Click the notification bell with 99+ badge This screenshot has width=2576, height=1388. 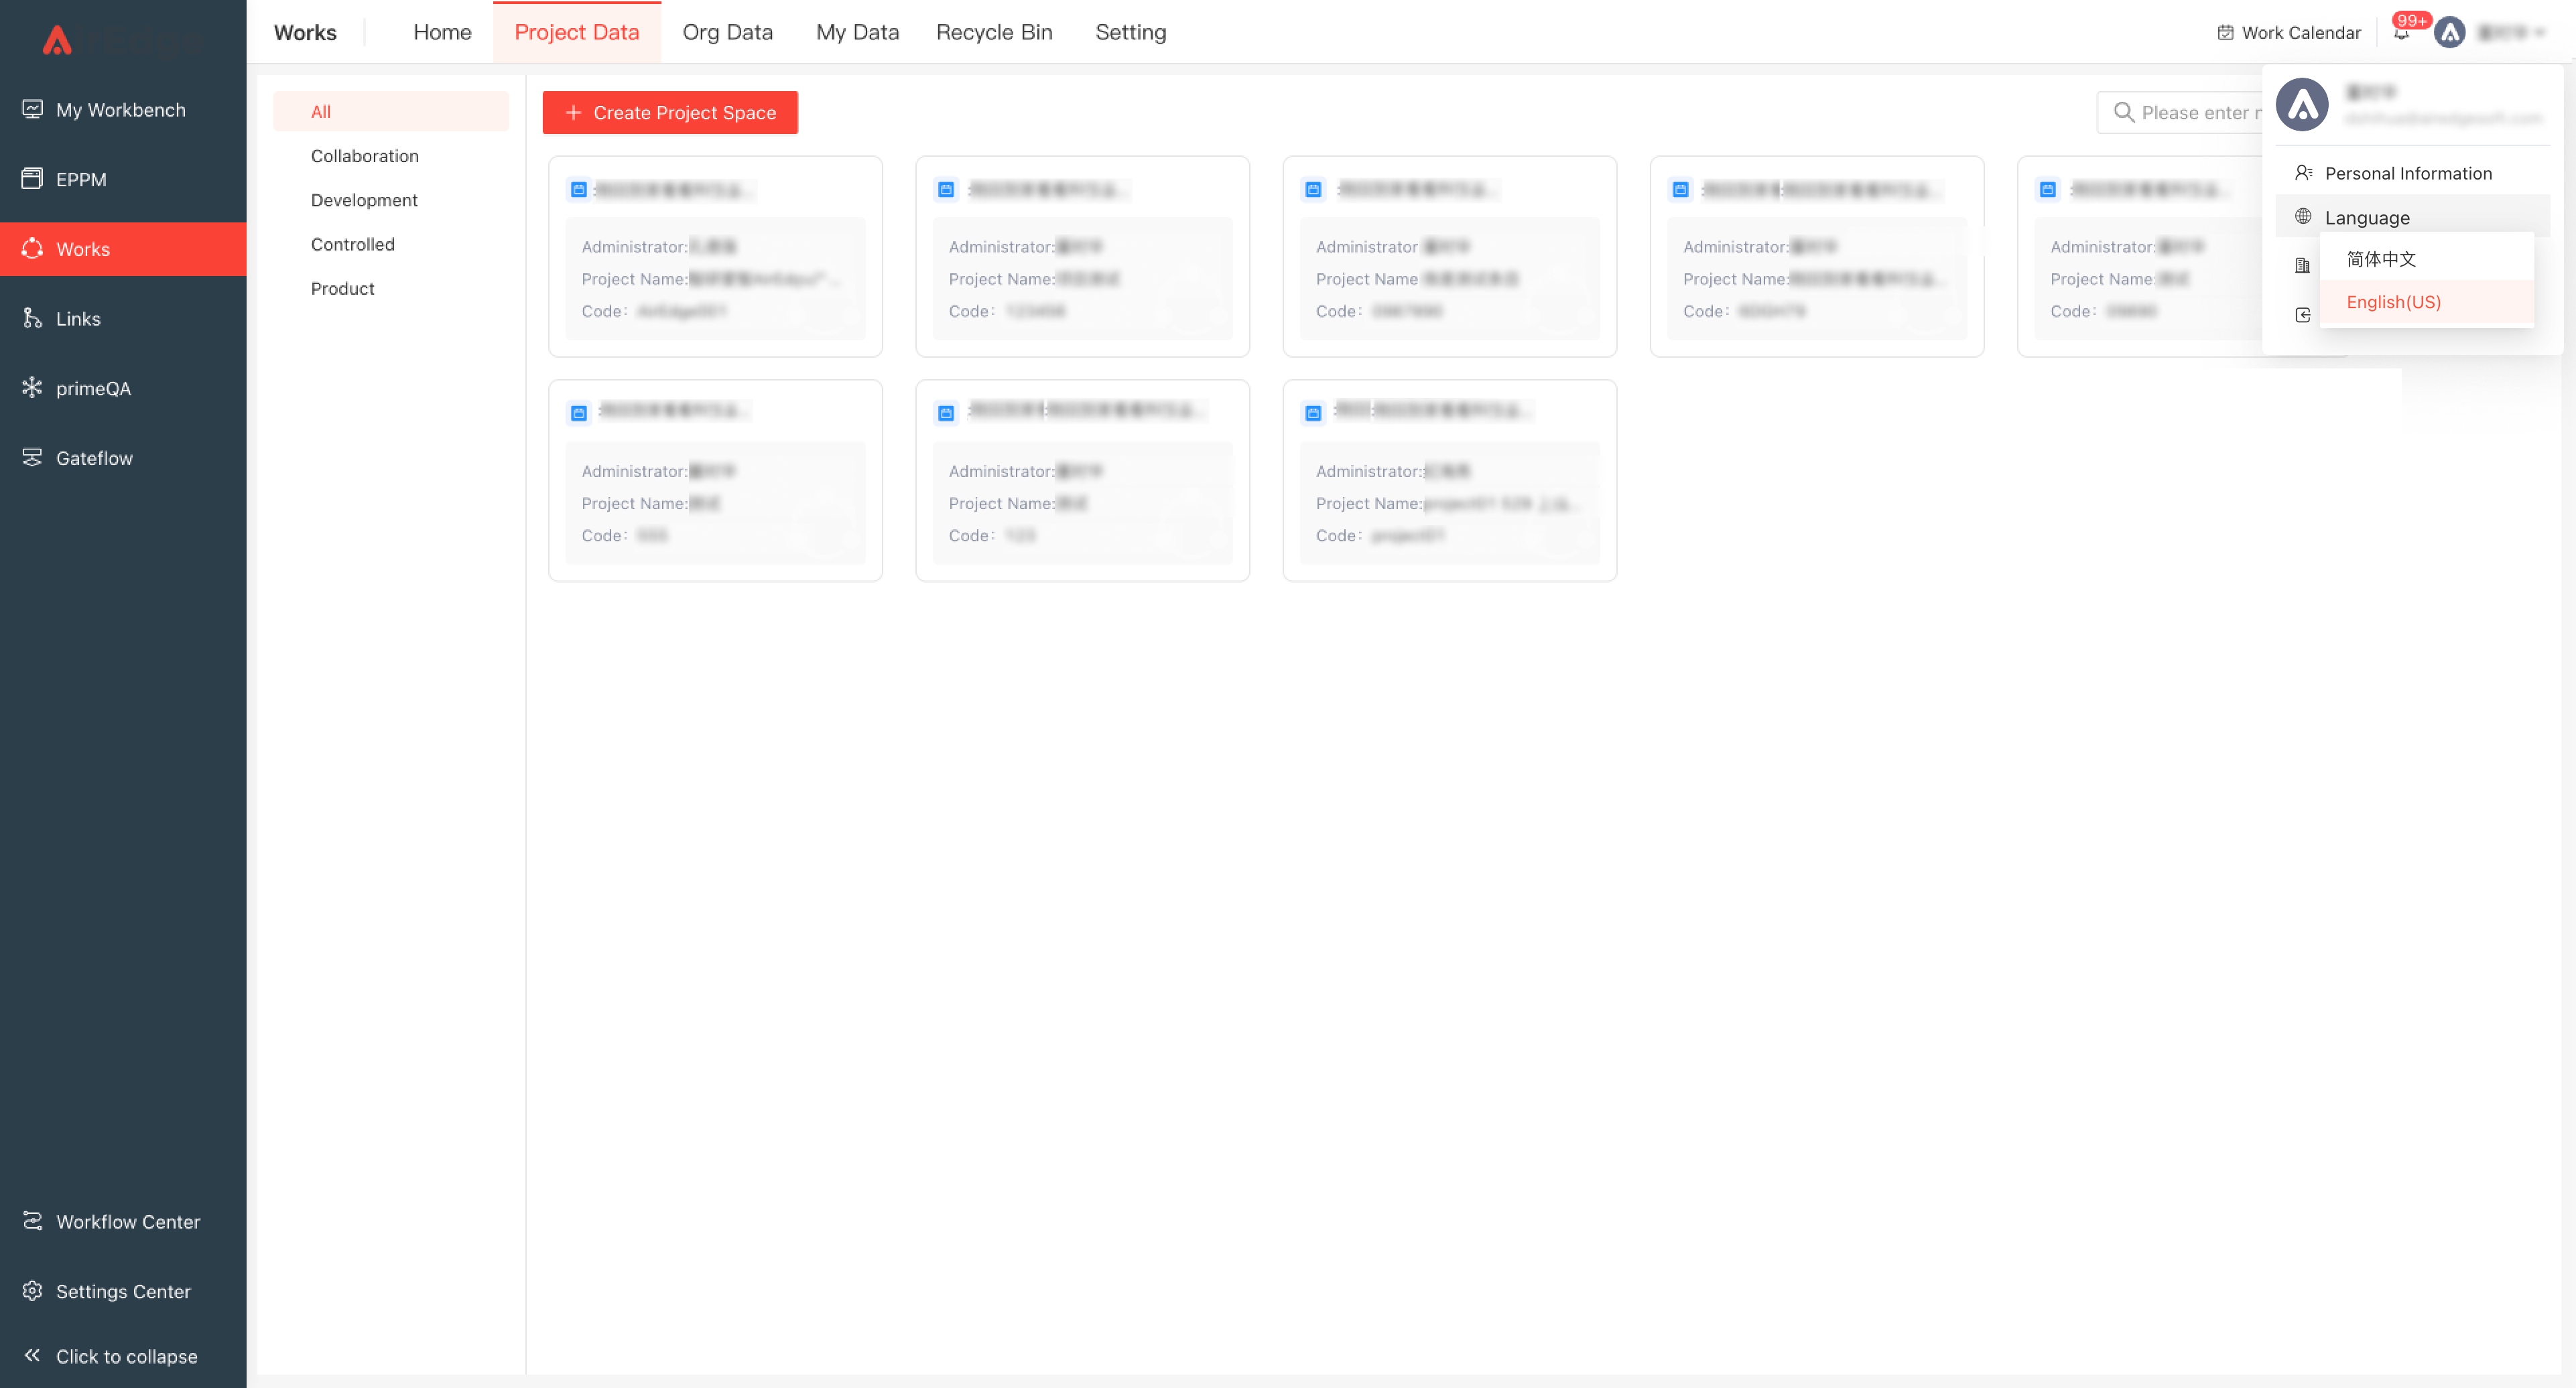tap(2401, 33)
